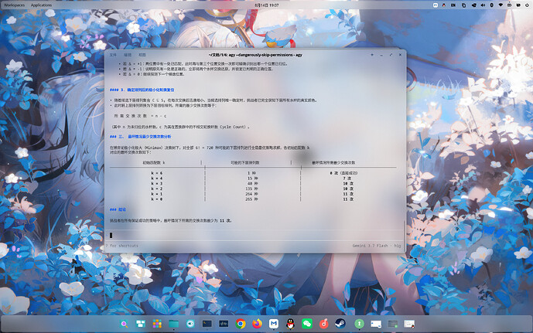Open the colorful app grid launcher in dock
This screenshot has width=533, height=333.
point(157,324)
